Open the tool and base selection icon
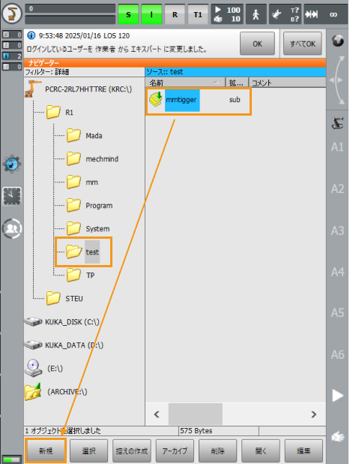353x464 pixels. click(285, 14)
